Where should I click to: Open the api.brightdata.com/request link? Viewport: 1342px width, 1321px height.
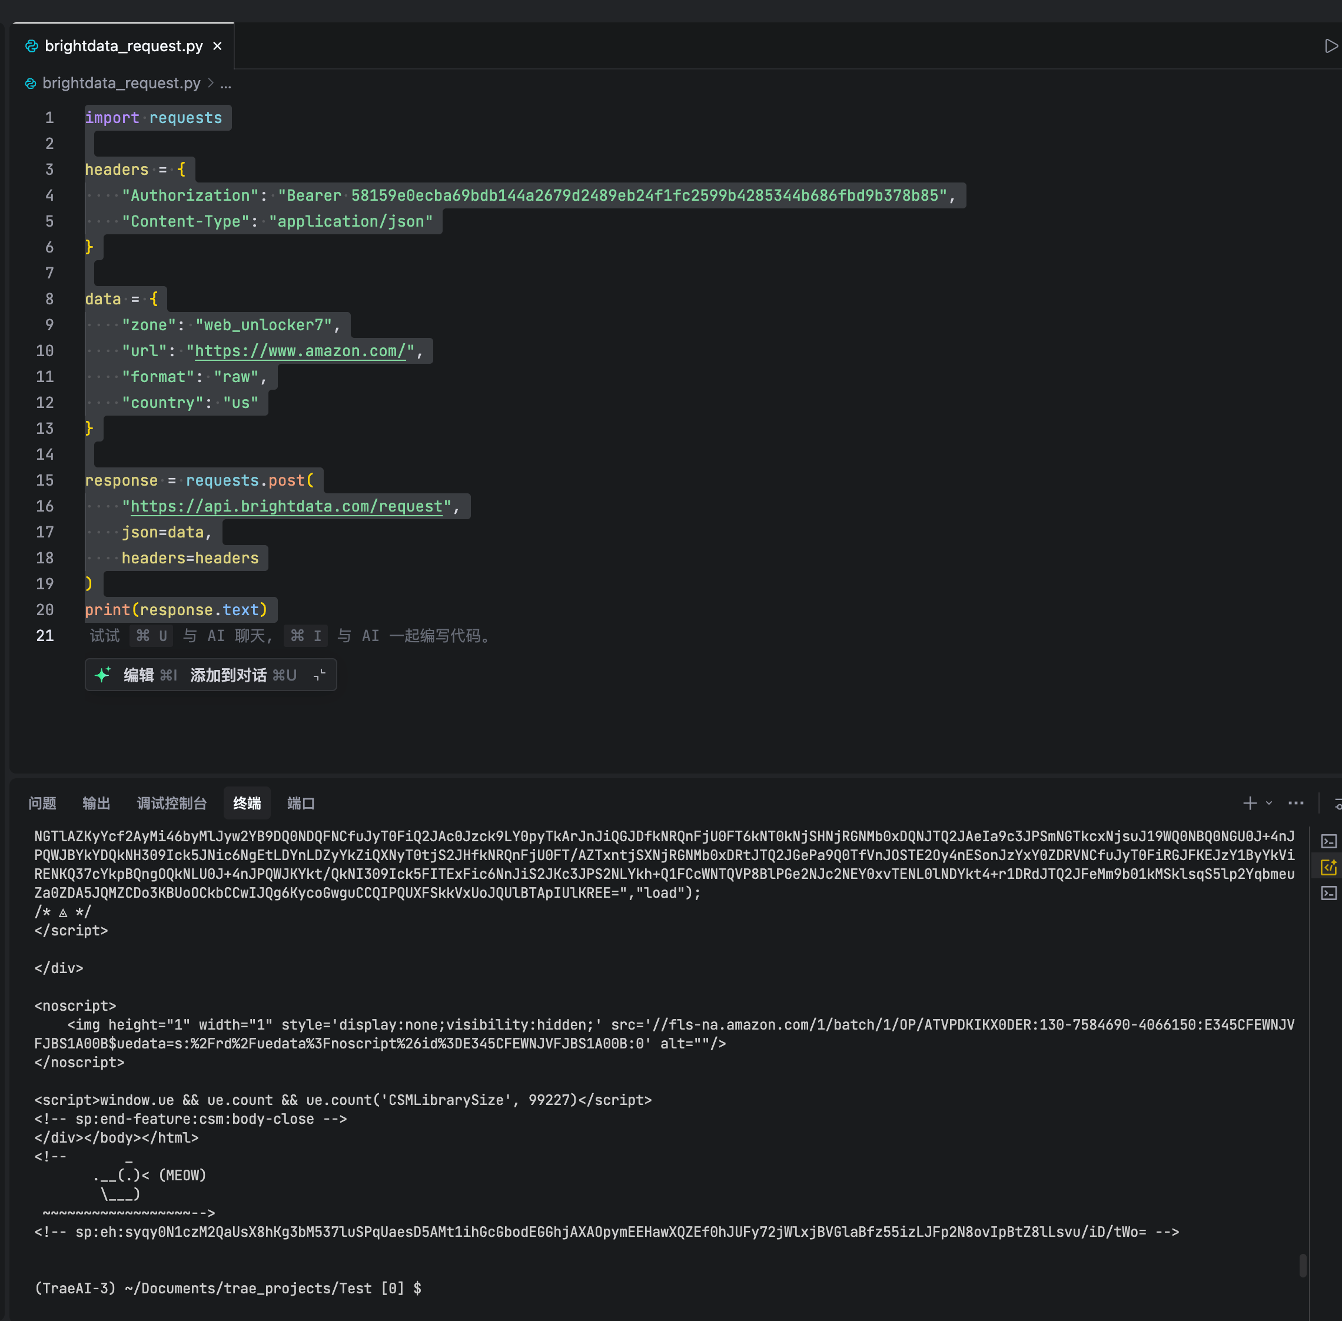pyautogui.click(x=285, y=506)
